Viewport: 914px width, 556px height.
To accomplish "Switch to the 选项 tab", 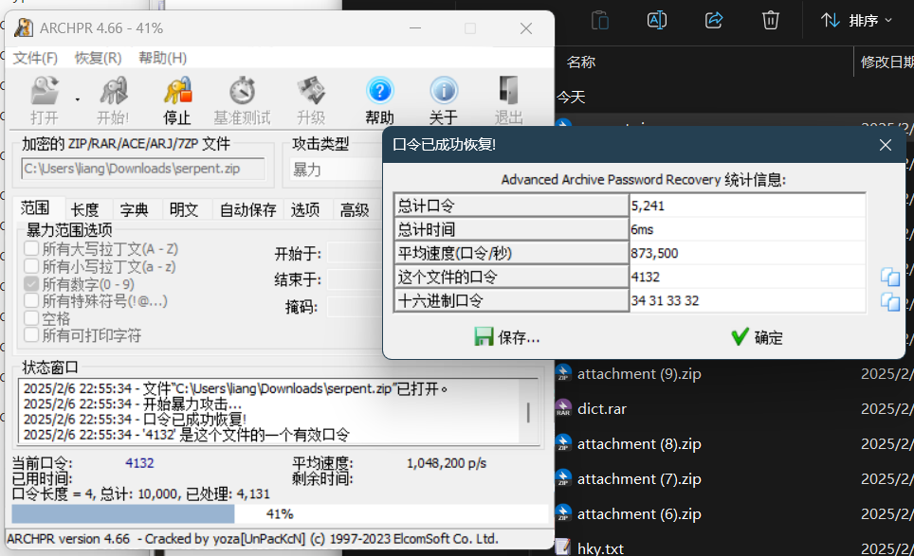I will 305,209.
